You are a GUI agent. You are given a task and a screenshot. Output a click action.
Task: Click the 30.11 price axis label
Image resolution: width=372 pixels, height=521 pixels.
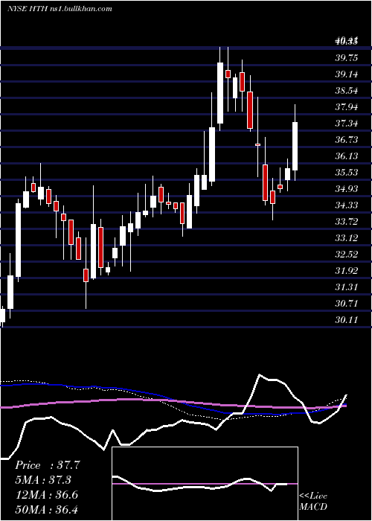347,319
